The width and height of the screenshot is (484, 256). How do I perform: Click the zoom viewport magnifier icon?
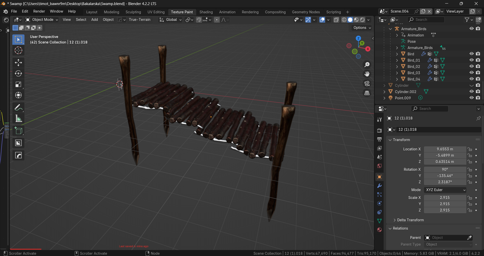pos(367,65)
